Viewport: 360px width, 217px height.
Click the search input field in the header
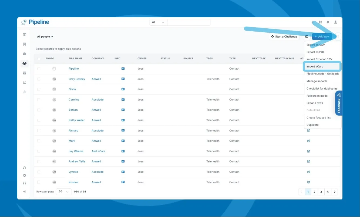[189, 22]
